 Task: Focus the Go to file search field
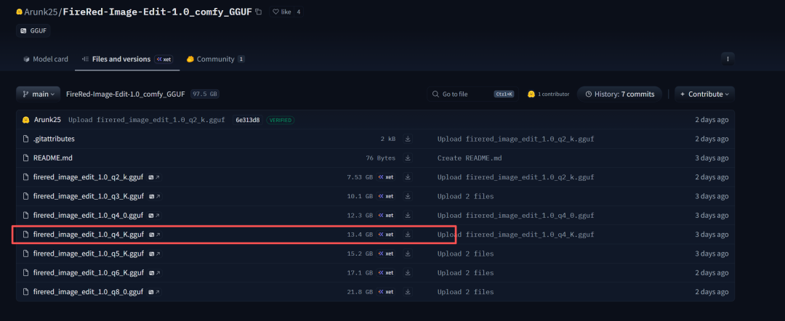tap(472, 94)
